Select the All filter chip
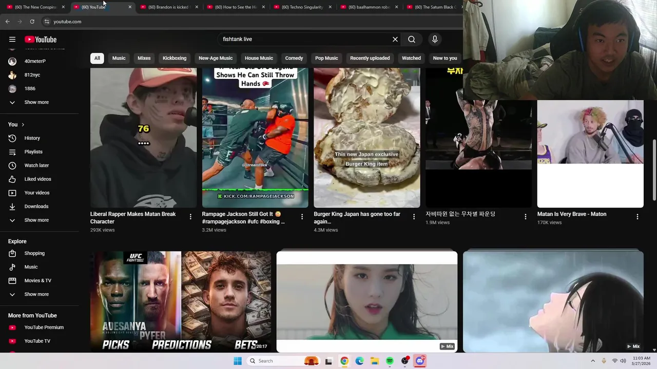 tap(97, 58)
